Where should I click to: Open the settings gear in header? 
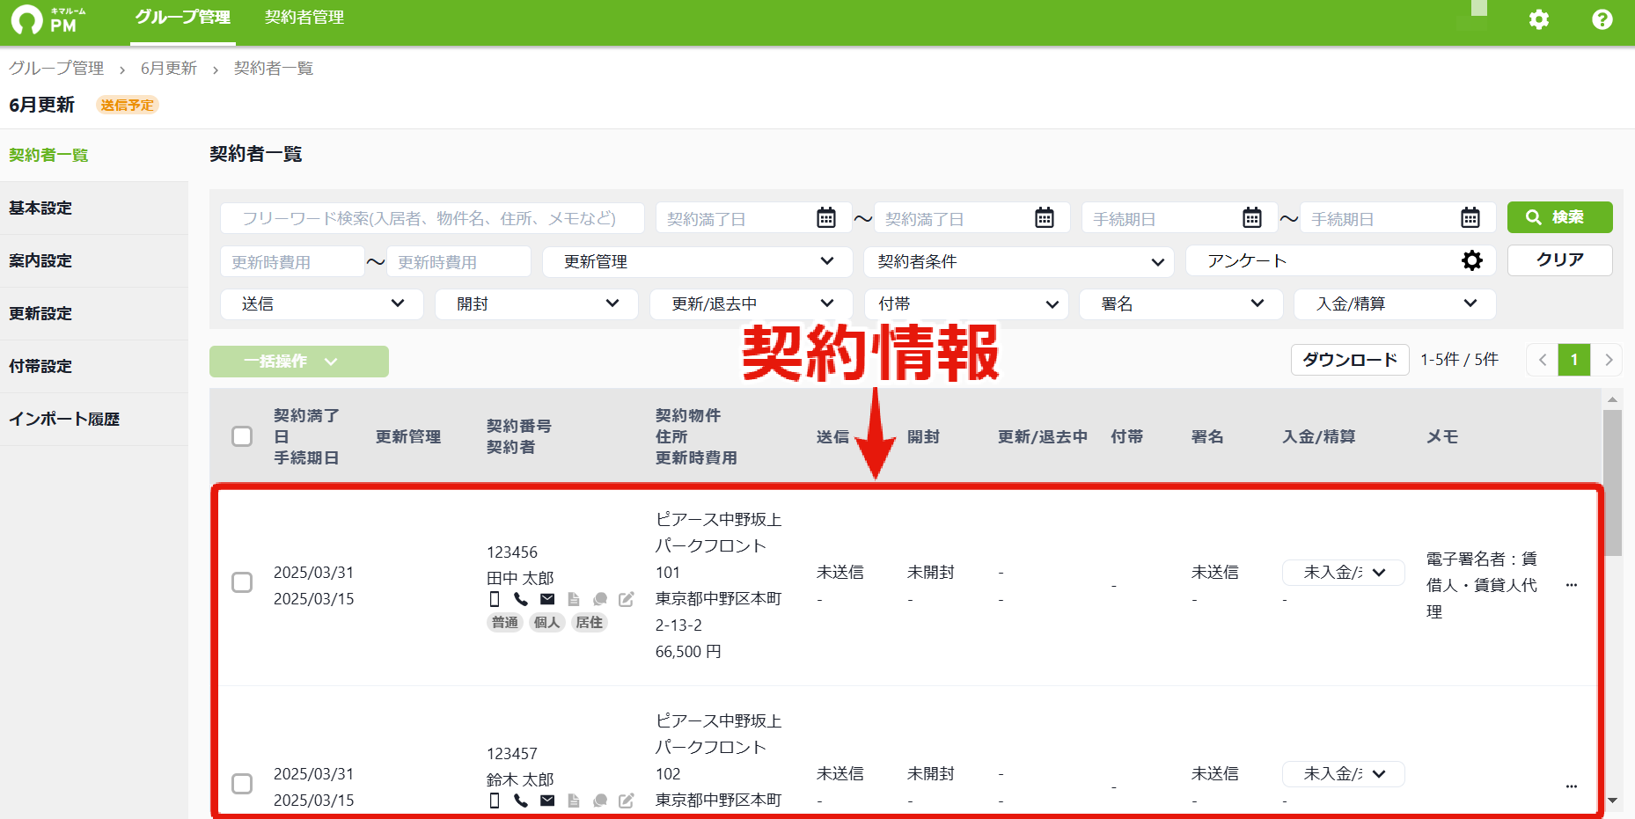pyautogui.click(x=1539, y=19)
